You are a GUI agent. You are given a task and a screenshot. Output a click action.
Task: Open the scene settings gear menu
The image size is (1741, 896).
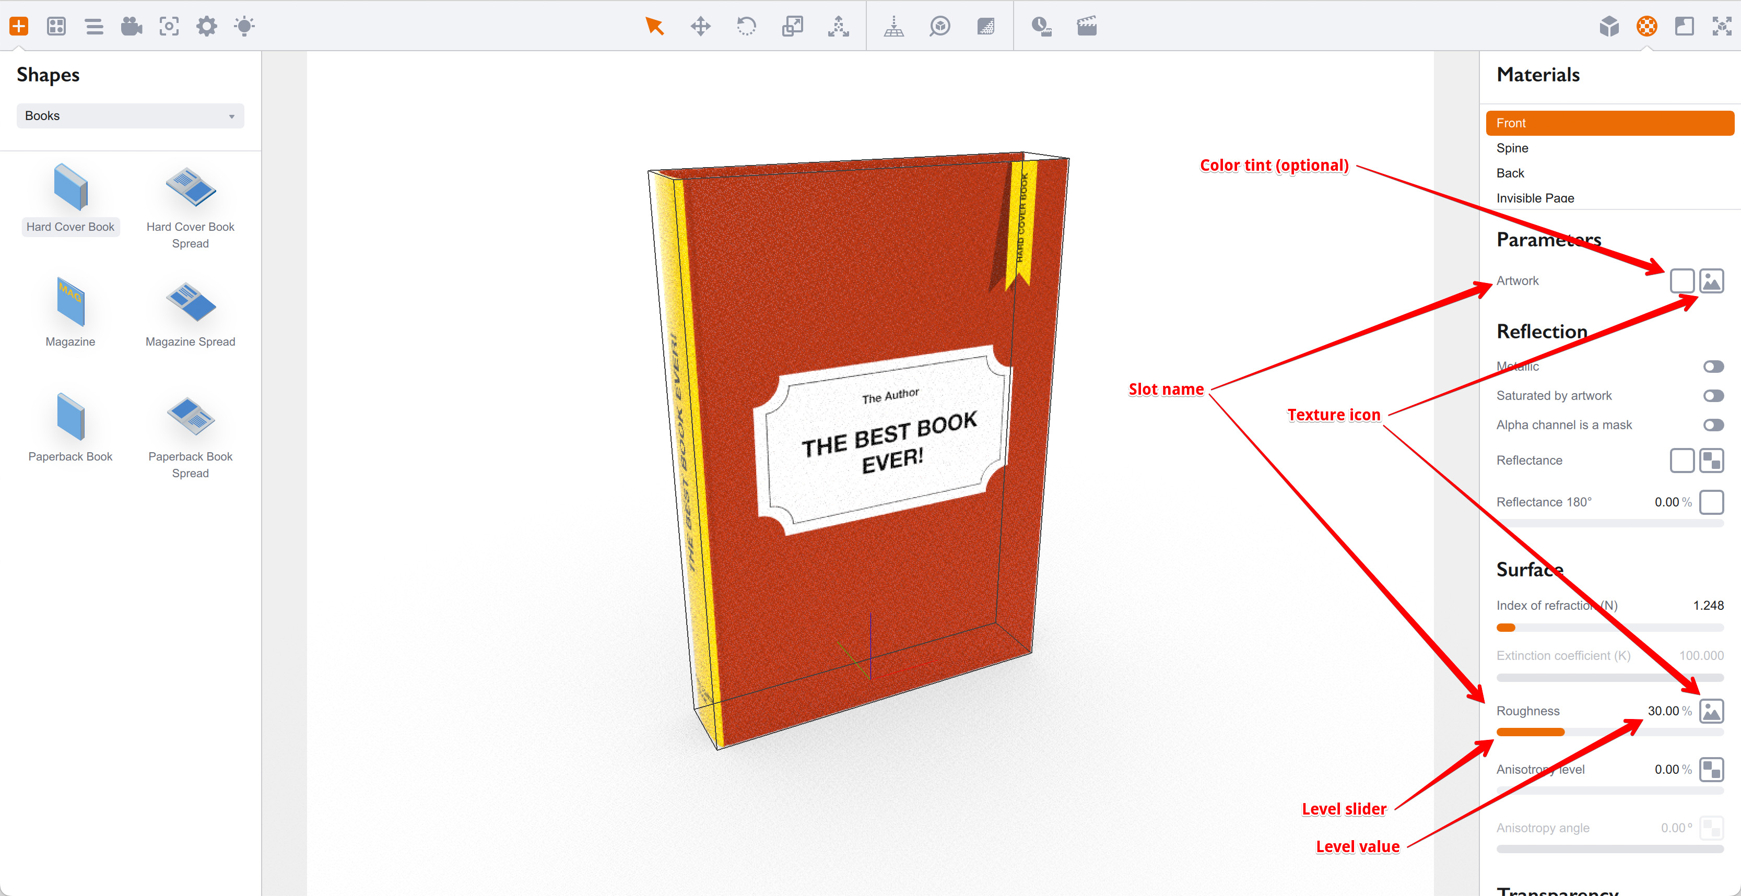[207, 26]
